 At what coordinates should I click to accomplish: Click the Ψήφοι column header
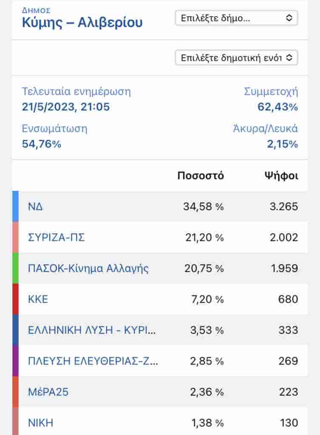[281, 176]
